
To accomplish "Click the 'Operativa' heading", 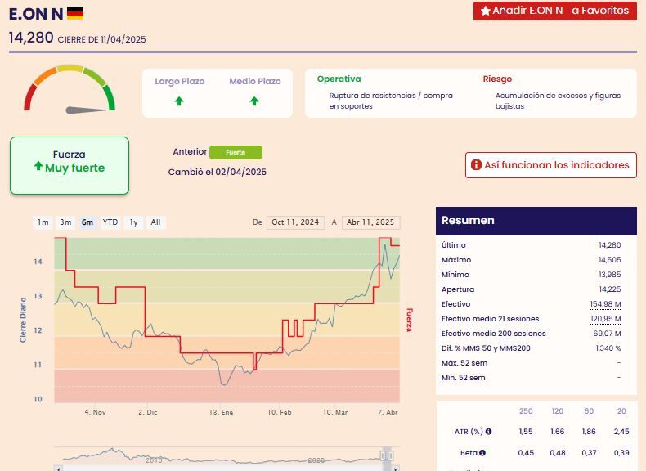I will pyautogui.click(x=339, y=78).
